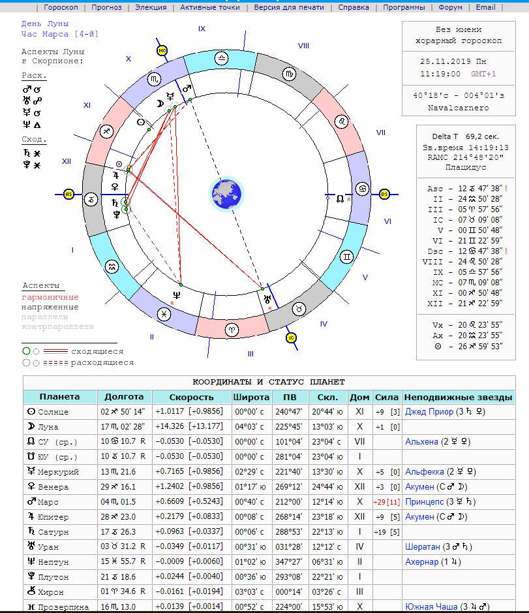Click the Aquarius sign icon on zodiac ring
This screenshot has height=613, width=529.
(x=112, y=267)
